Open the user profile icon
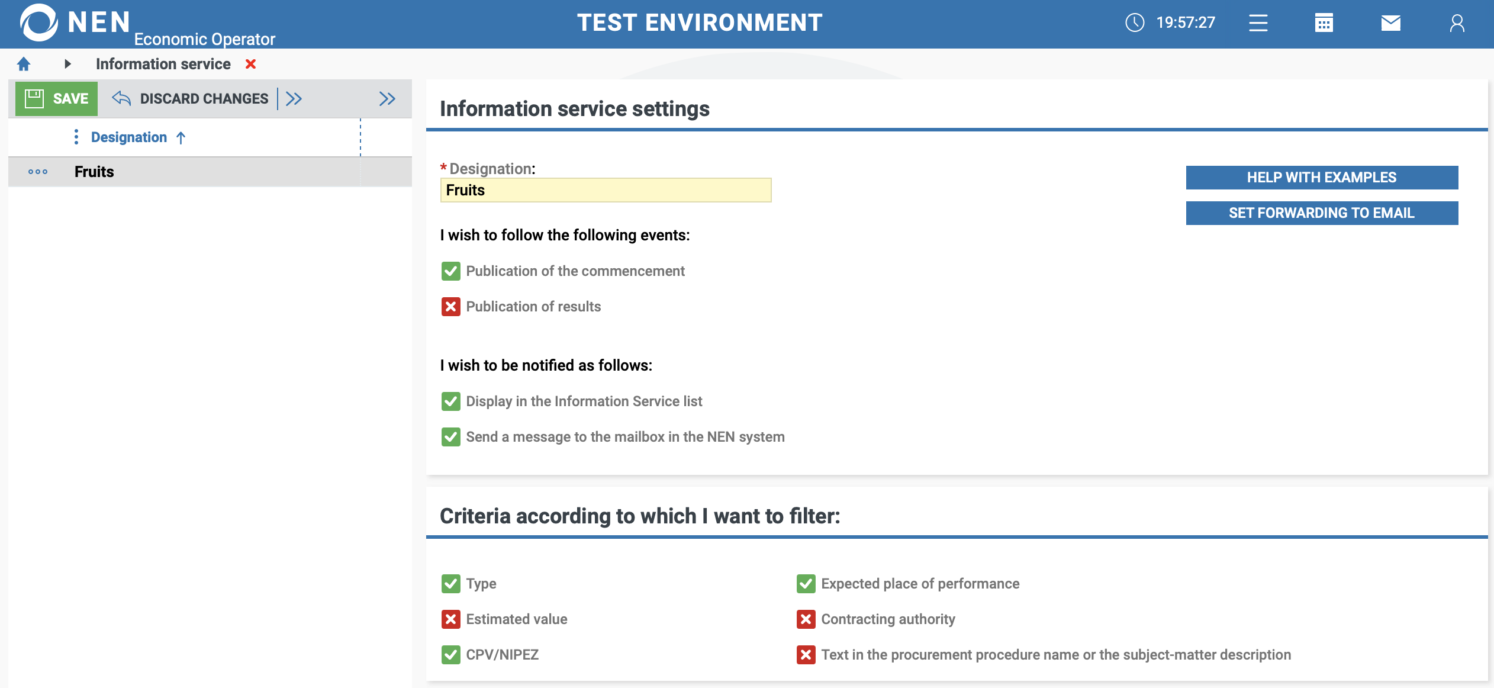1494x688 pixels. (1457, 23)
